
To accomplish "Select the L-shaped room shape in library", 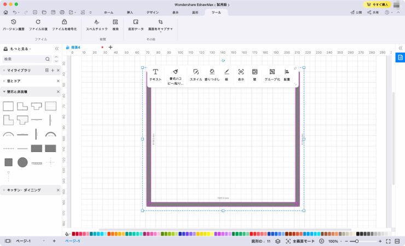I will tap(22, 106).
